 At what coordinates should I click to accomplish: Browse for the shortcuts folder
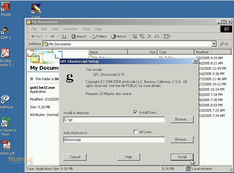182,139
